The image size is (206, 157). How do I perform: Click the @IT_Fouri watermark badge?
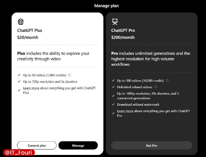19,153
